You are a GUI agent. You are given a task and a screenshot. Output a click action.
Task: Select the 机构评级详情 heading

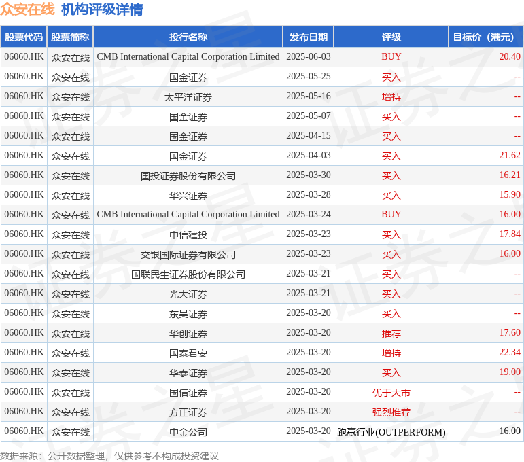(x=102, y=9)
